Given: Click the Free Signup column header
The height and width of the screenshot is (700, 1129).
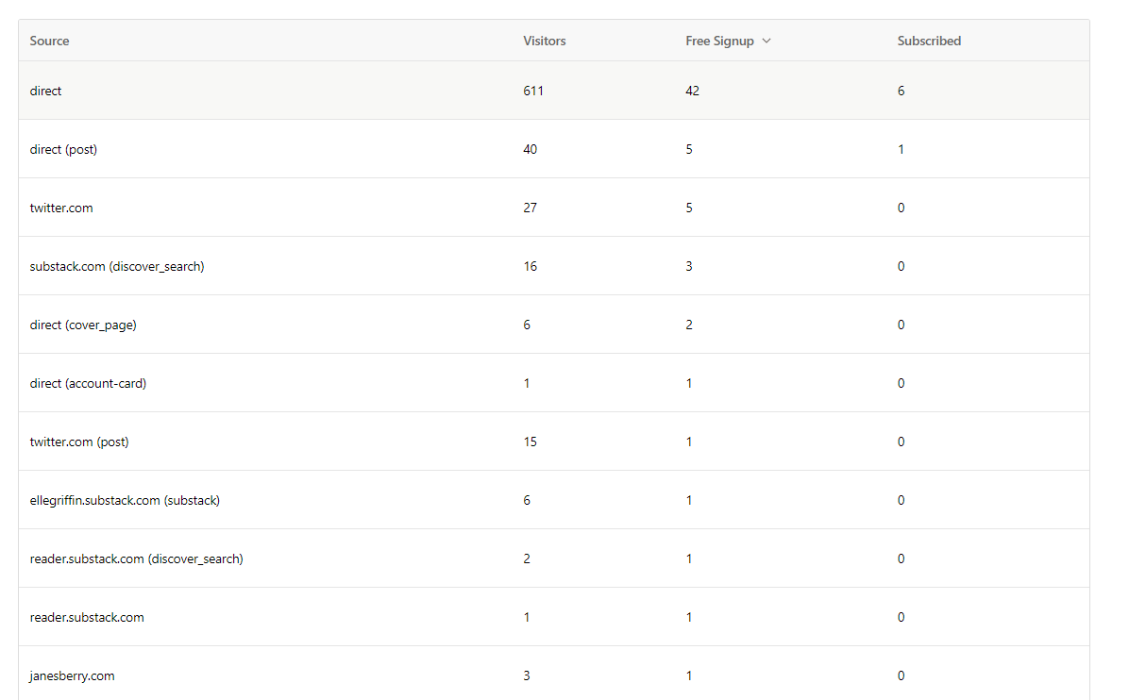Looking at the screenshot, I should 719,42.
